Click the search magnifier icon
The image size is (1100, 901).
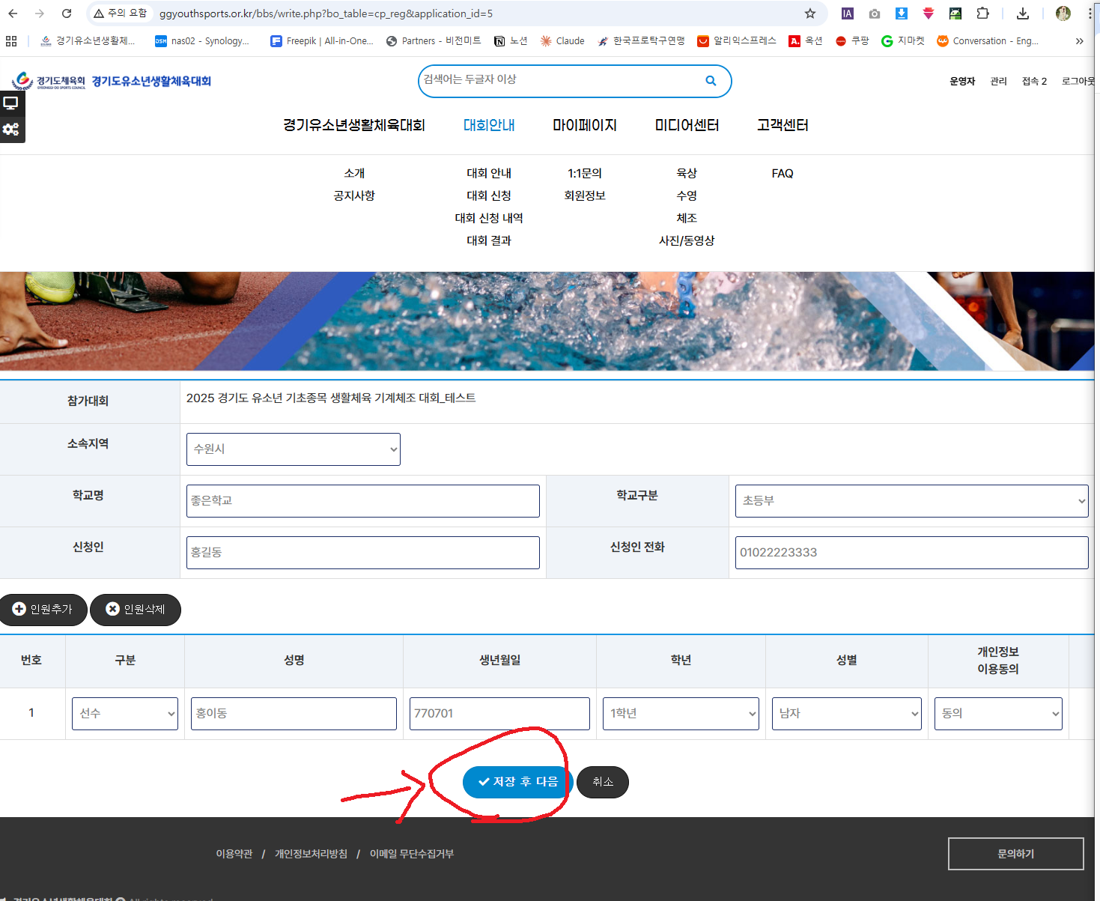pos(711,81)
